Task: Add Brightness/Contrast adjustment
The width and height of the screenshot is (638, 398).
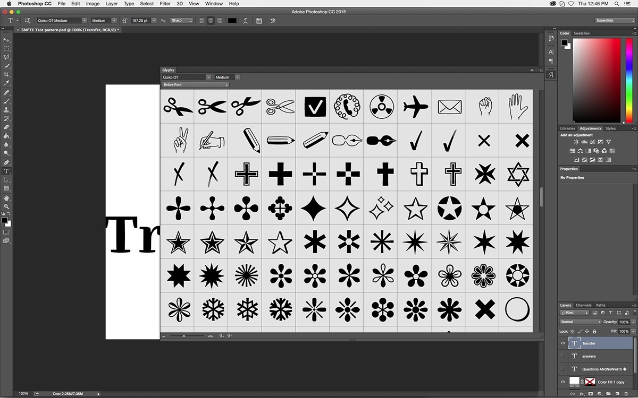Action: [x=576, y=142]
